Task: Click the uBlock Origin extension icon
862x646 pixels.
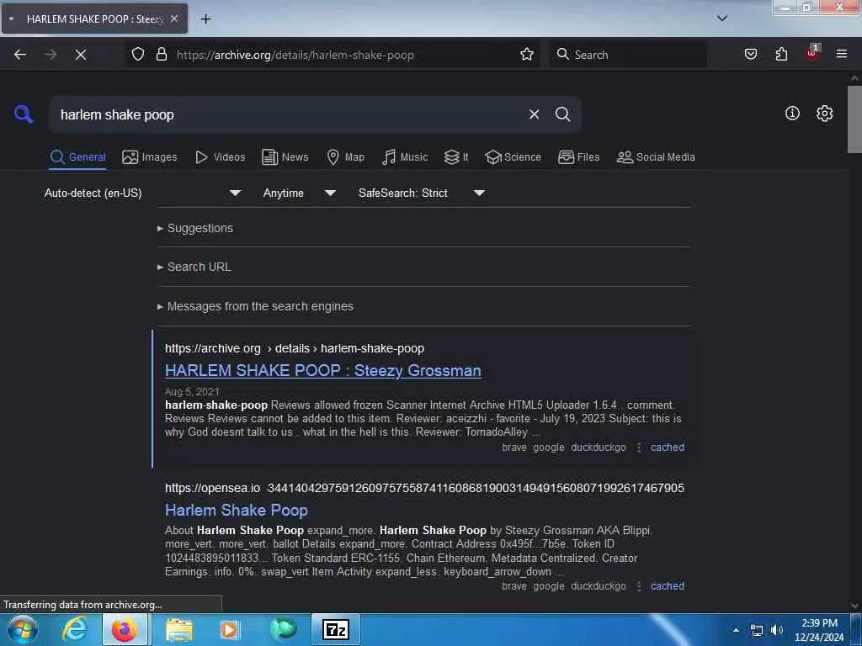Action: [x=812, y=53]
